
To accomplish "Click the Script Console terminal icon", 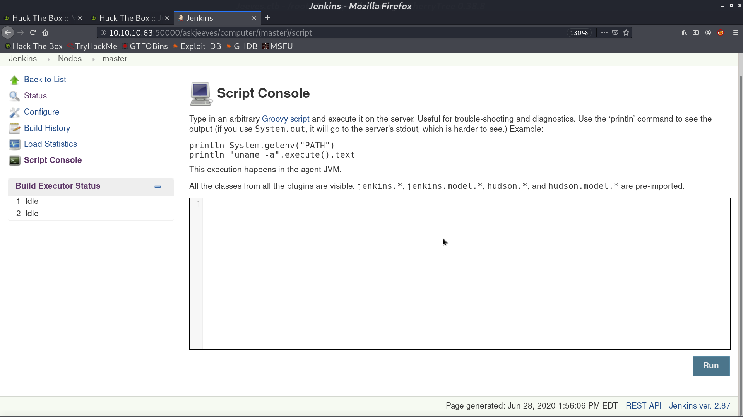I will tap(14, 161).
